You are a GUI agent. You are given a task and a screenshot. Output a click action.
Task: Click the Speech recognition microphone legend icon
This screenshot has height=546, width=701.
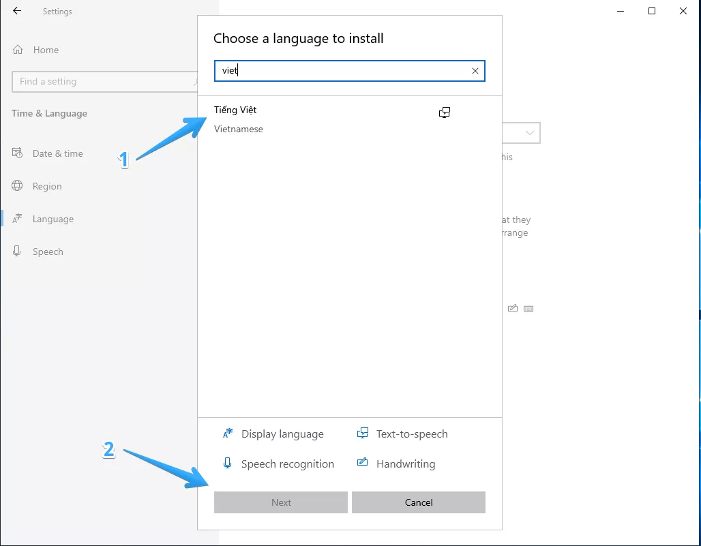[x=228, y=464]
